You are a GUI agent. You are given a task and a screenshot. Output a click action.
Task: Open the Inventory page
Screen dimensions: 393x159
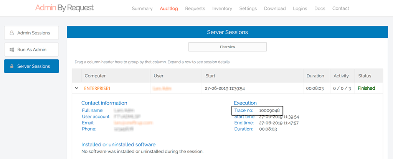(x=222, y=8)
